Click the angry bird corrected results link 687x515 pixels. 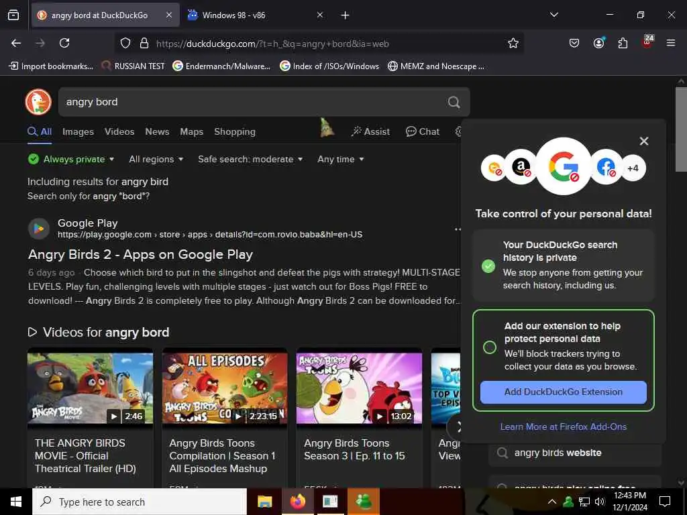click(145, 181)
